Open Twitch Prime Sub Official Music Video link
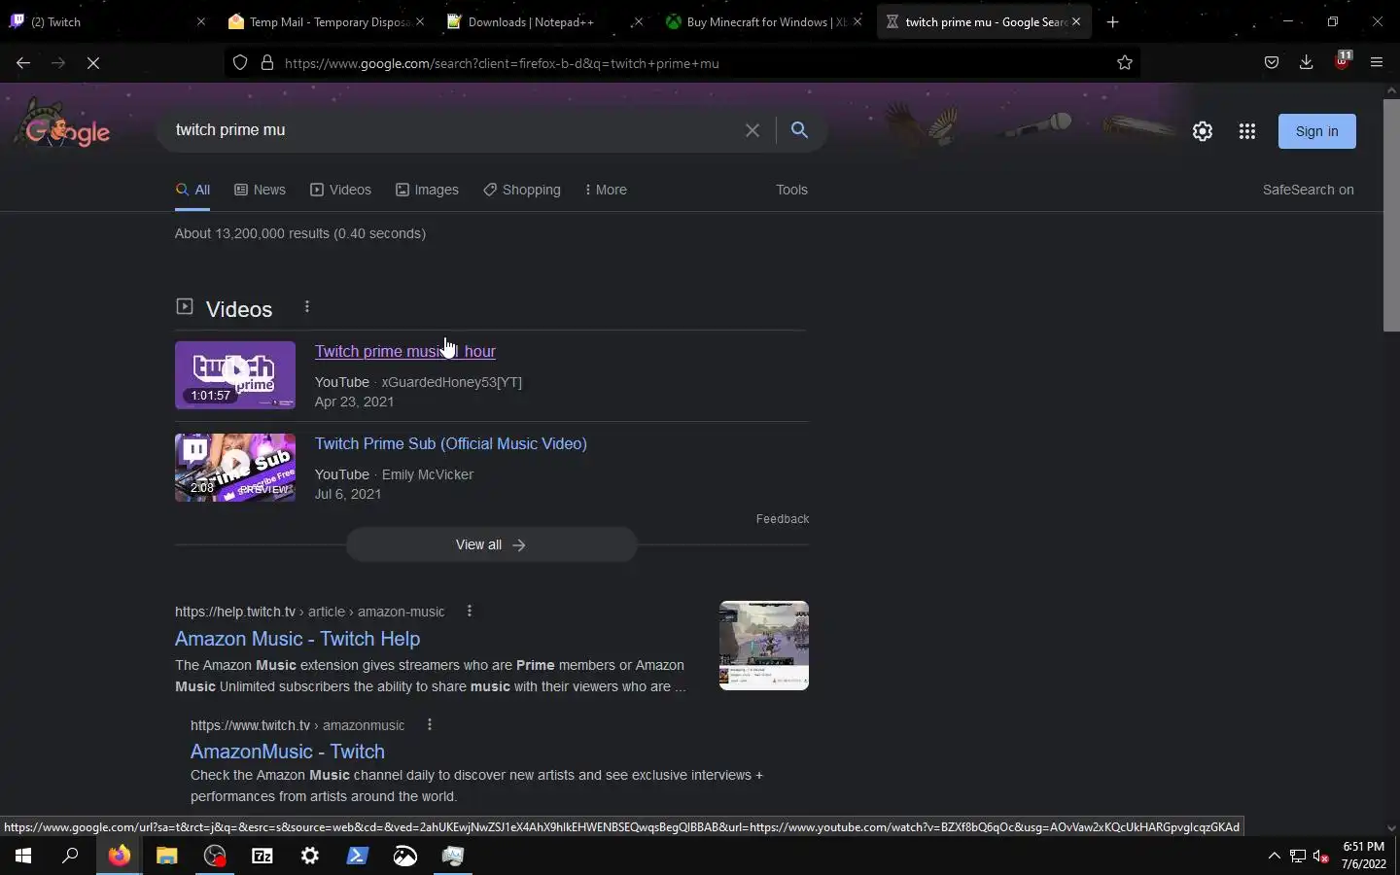1400x875 pixels. [451, 443]
